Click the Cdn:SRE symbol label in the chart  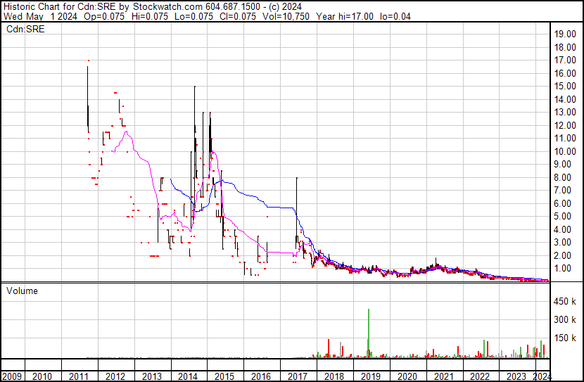(25, 29)
